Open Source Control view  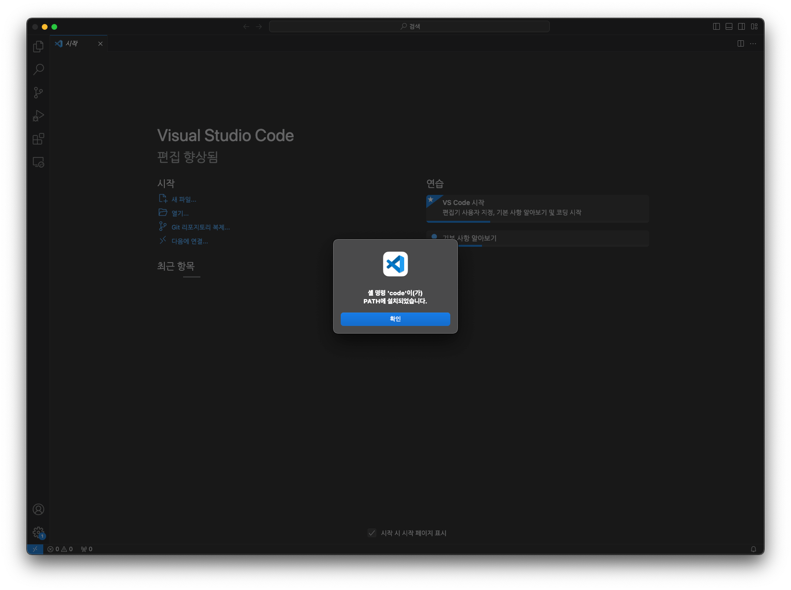(38, 93)
